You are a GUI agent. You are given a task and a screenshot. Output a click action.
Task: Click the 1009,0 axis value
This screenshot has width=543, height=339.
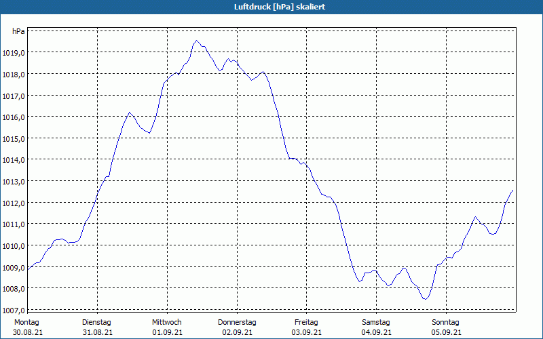[14, 267]
